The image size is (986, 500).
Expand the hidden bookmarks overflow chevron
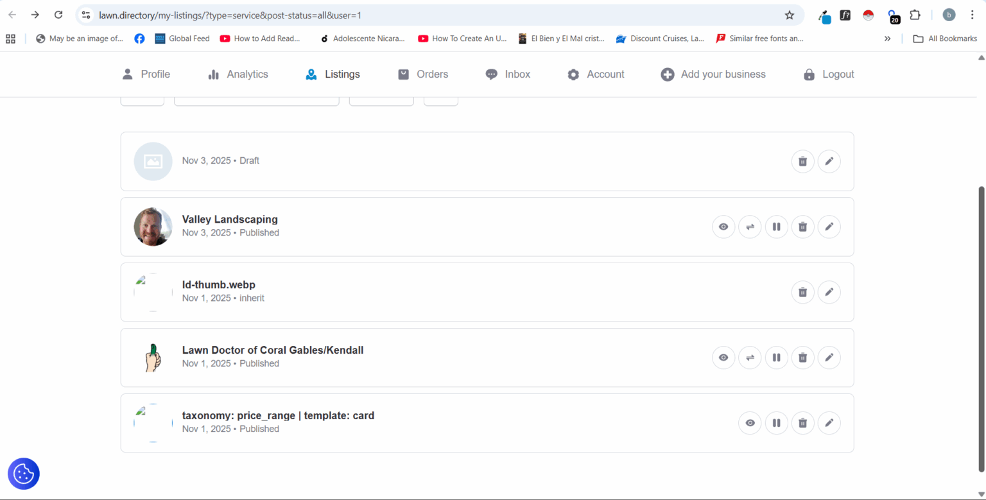tap(887, 39)
